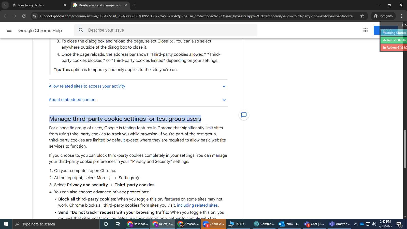
Task: Open the notification center icon
Action: tap(399, 224)
